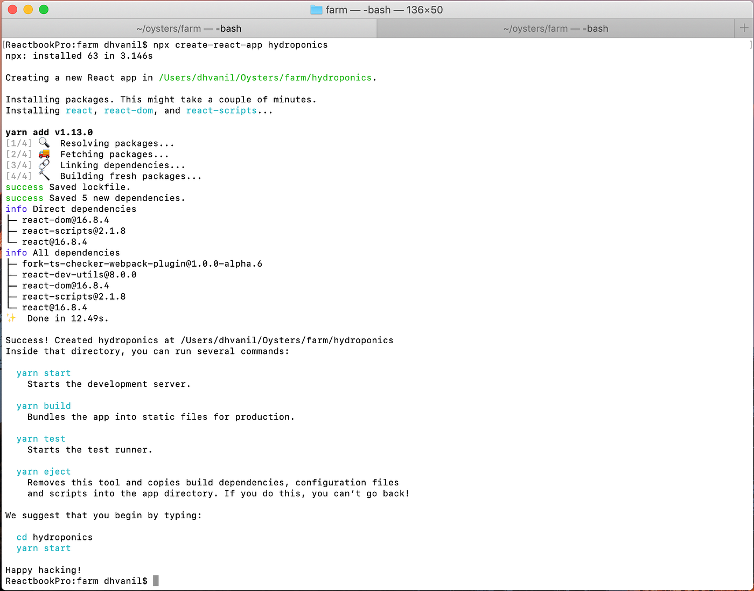Switch to the first ~/oysters/farm bash tab
The width and height of the screenshot is (754, 591).
tap(189, 29)
